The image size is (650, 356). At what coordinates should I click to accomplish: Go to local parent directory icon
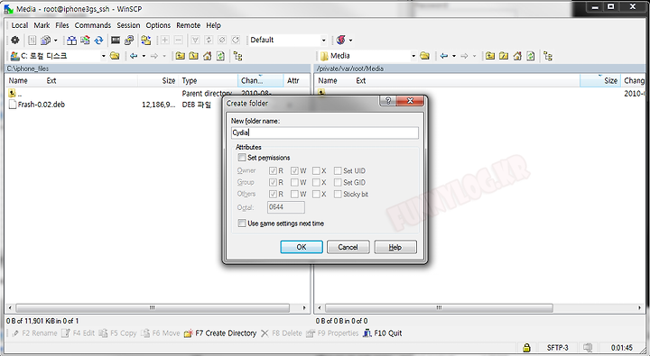(x=180, y=56)
